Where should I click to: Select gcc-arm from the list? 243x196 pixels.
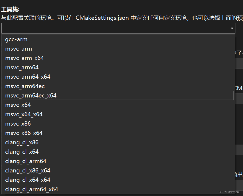16,39
